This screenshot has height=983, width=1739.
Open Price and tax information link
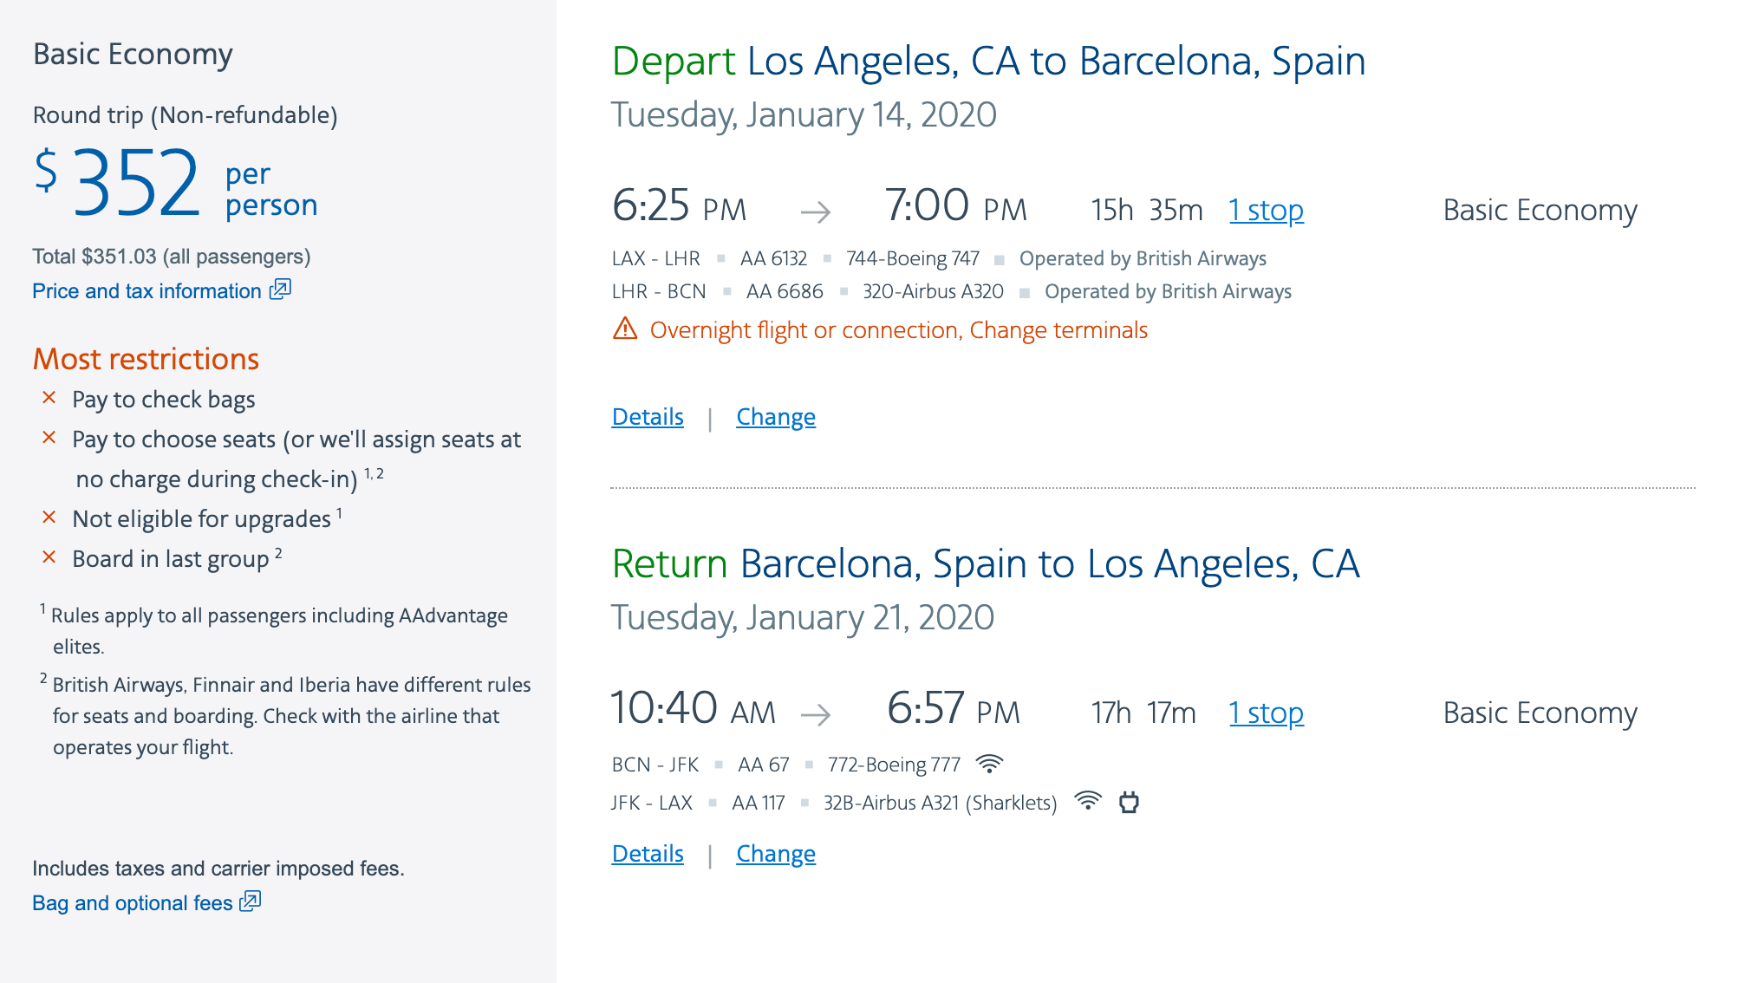[x=147, y=291]
